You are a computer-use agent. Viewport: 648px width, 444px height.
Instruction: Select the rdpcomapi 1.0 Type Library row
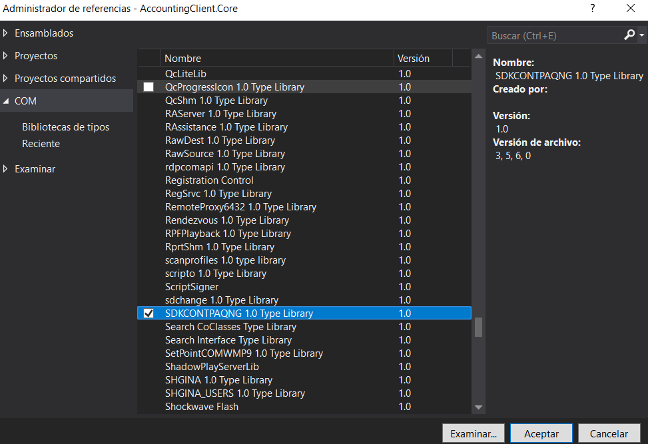tap(304, 167)
